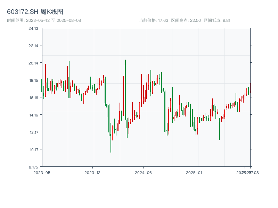278x208 pixels.
Task: Select the 时间范围 date range text
Action: (x=44, y=20)
